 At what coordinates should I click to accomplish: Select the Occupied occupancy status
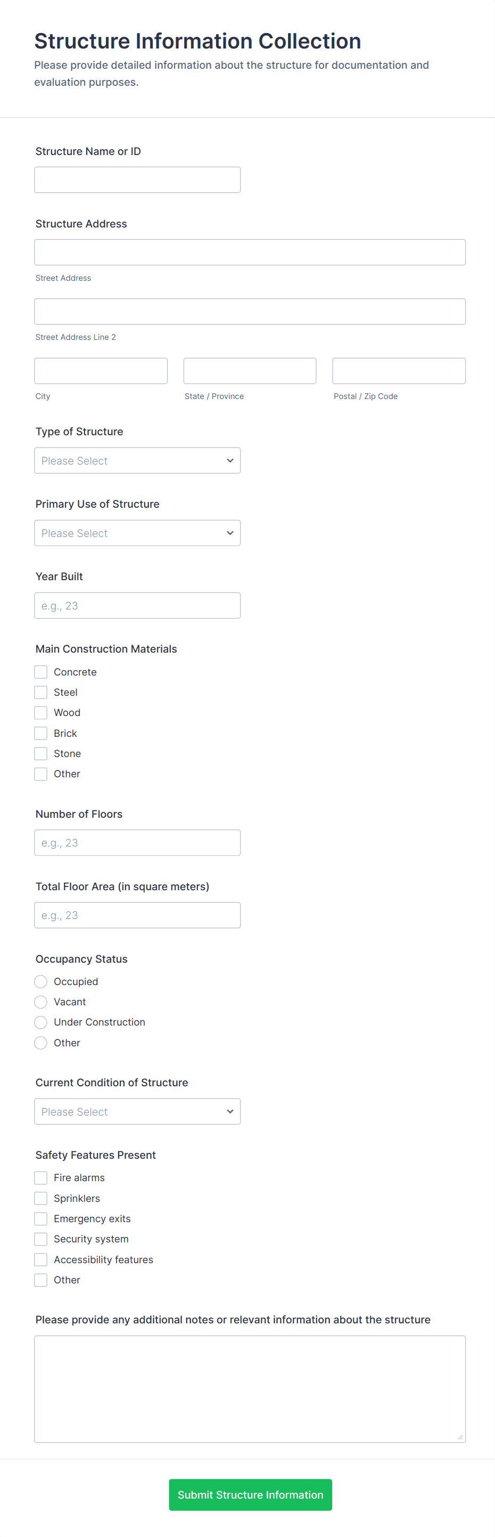(40, 981)
